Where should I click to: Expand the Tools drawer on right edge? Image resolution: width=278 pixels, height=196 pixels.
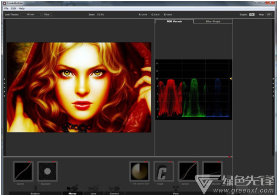[x=273, y=88]
